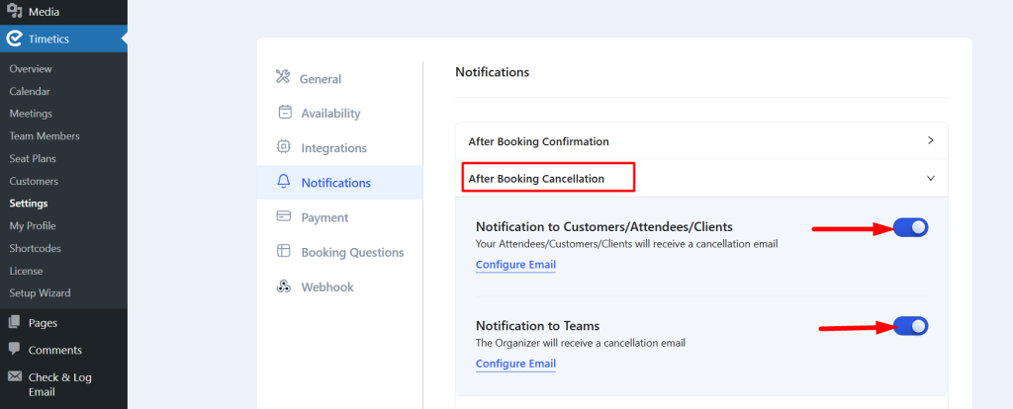Click 'The Organizer will receive a cancellation email'
Screen dimensions: 1013x409
tap(580, 343)
